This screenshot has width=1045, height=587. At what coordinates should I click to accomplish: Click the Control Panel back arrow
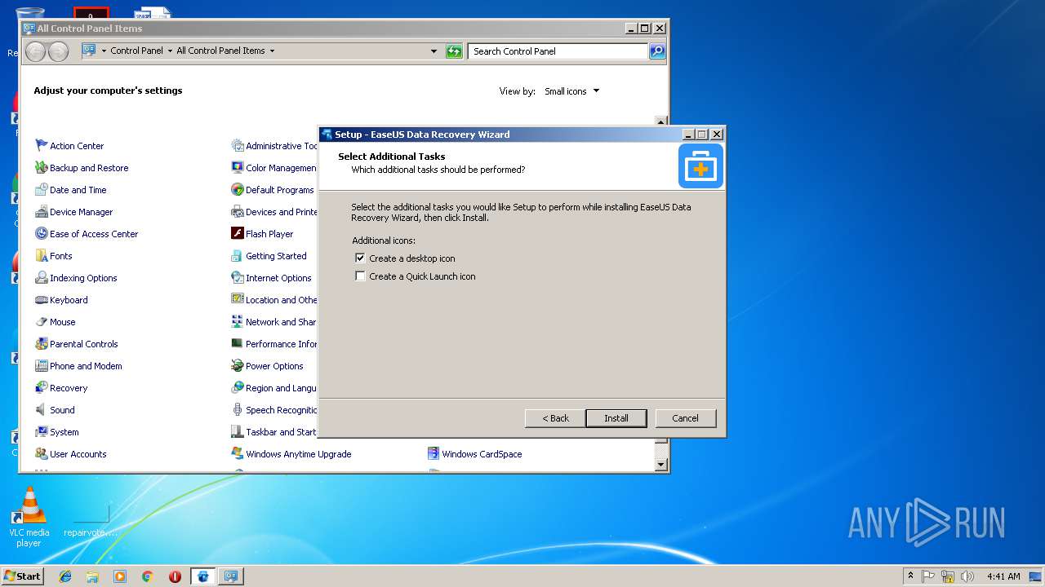pos(35,51)
